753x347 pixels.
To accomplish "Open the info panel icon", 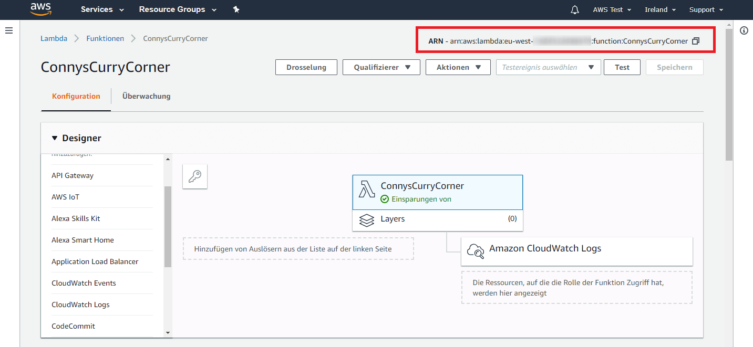I will pos(744,30).
